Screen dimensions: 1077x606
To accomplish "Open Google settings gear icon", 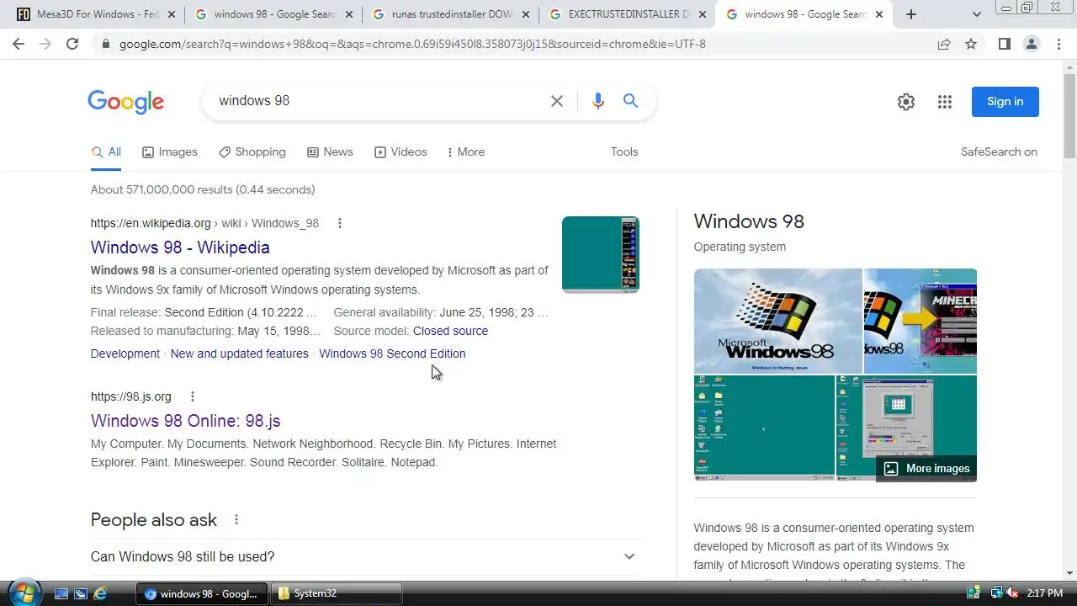I will pyautogui.click(x=906, y=102).
